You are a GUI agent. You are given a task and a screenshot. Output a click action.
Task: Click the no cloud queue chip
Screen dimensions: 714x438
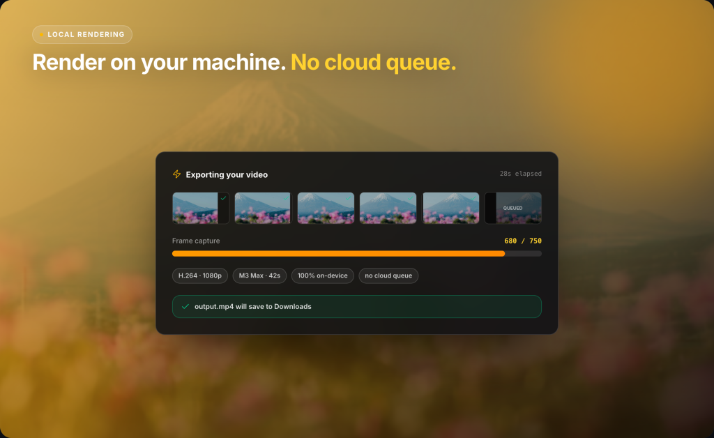click(x=388, y=275)
